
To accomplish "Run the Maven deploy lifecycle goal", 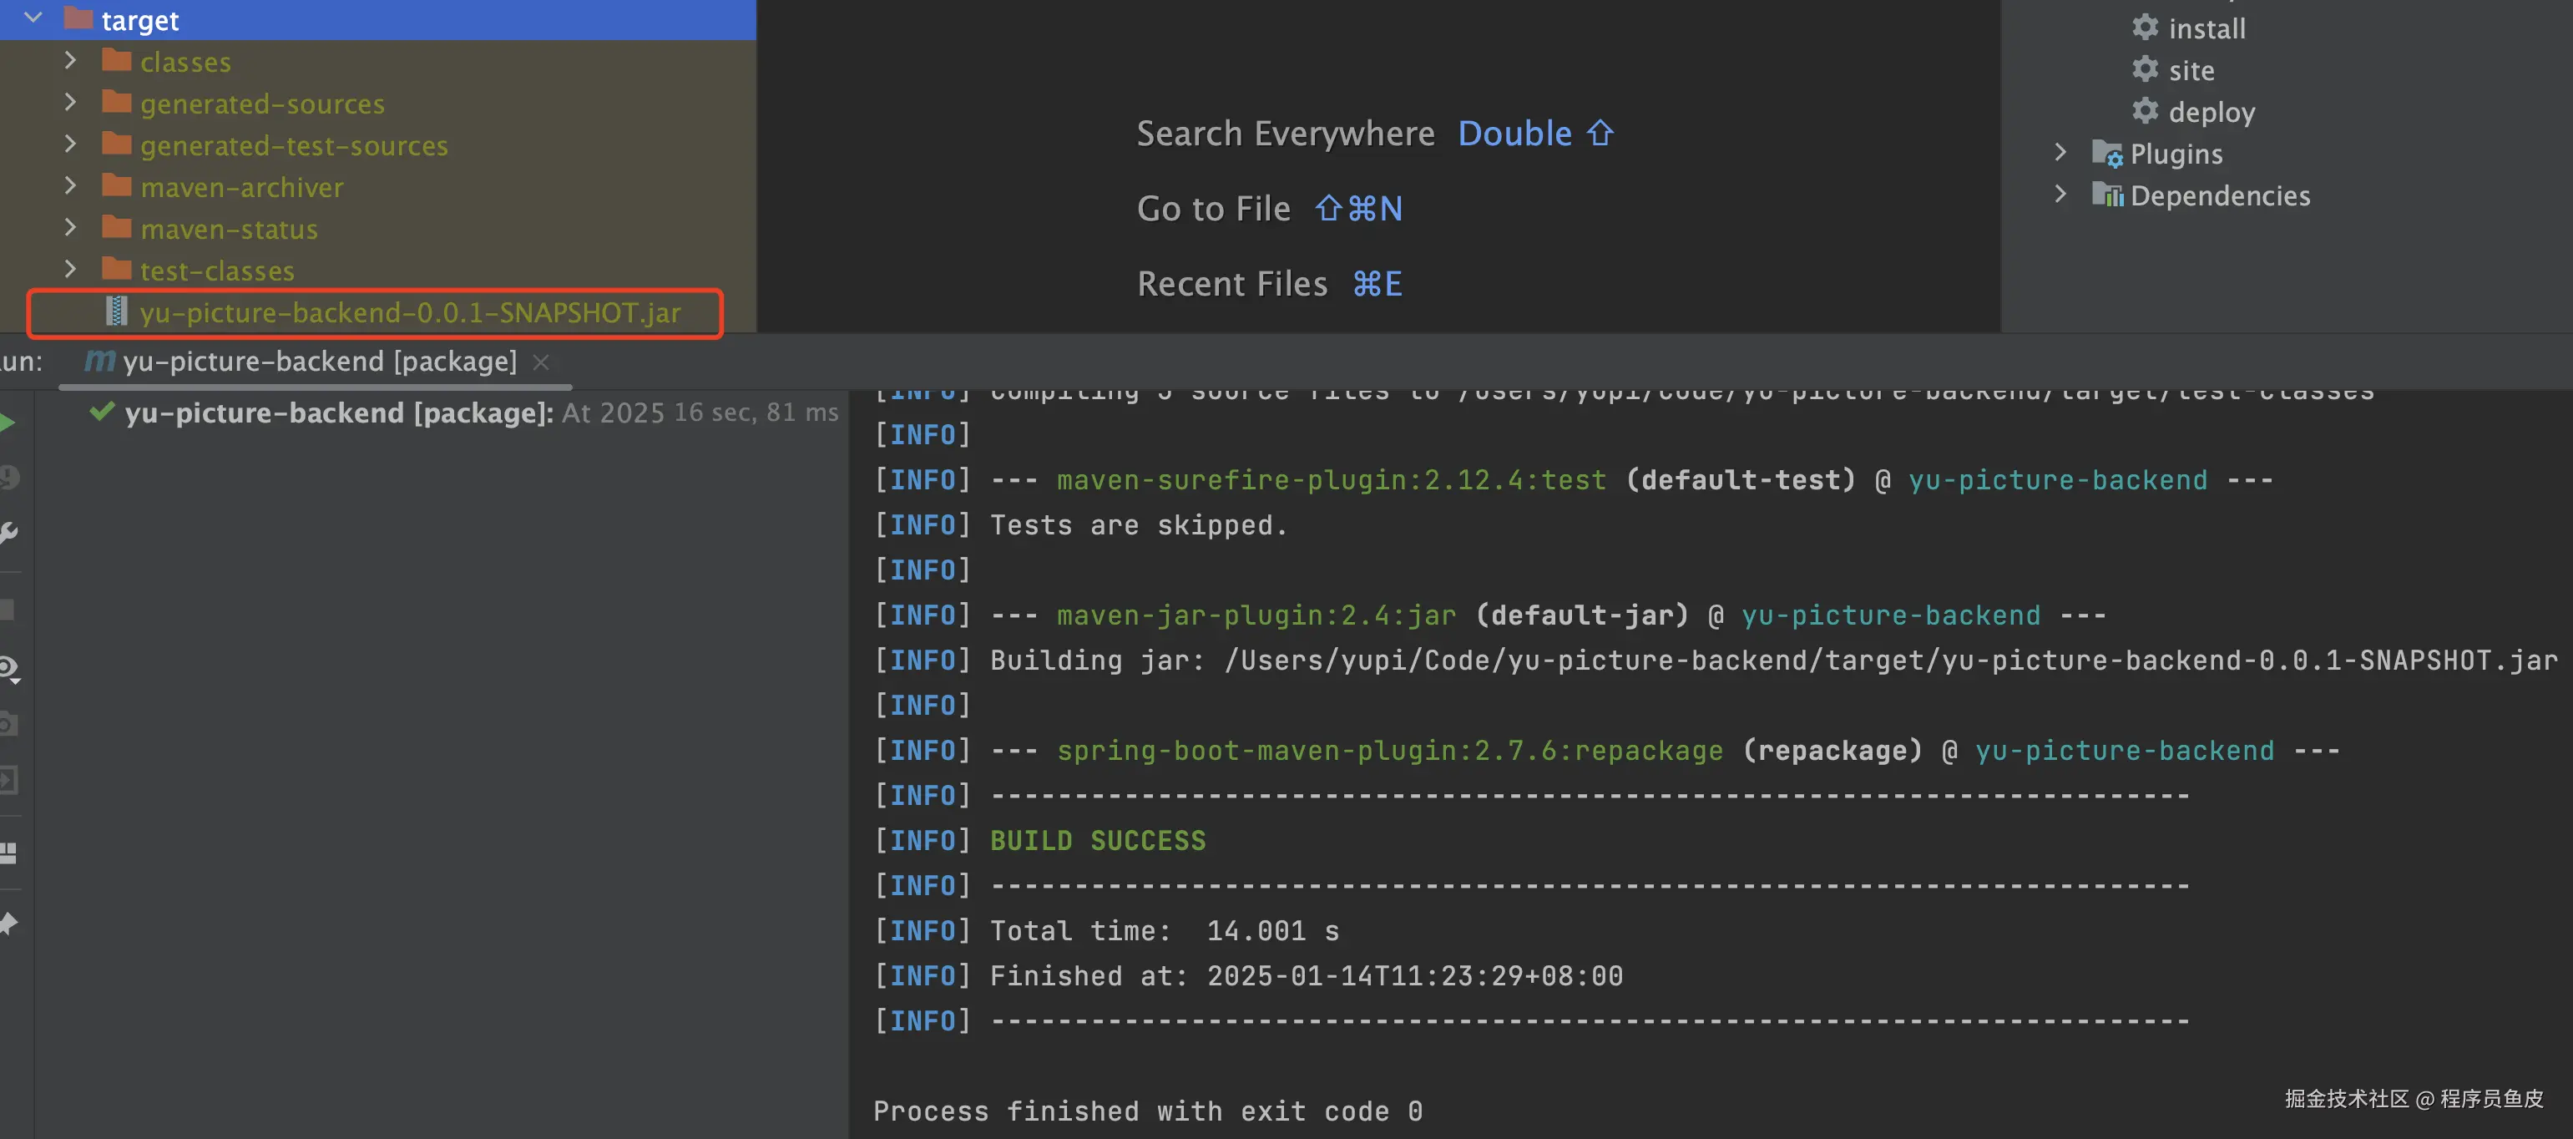I will pos(2211,112).
